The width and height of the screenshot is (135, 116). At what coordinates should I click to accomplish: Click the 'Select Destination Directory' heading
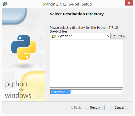[77, 14]
